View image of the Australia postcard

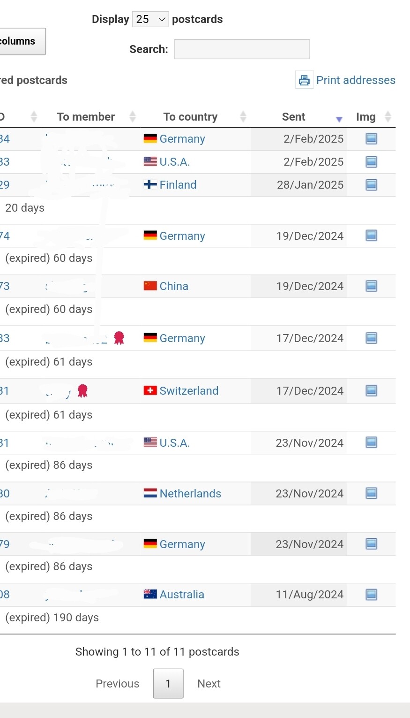click(371, 595)
